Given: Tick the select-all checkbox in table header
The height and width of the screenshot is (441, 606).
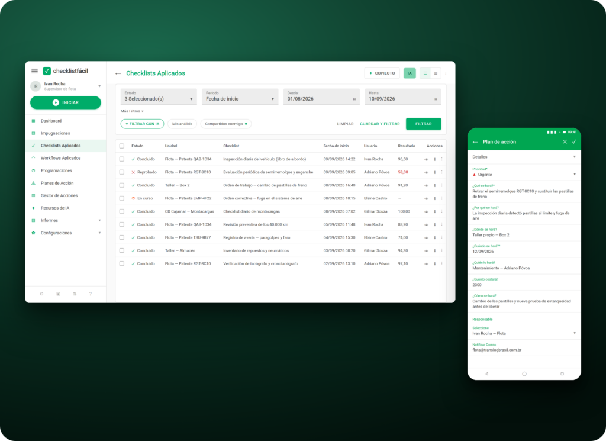Looking at the screenshot, I should tap(122, 146).
